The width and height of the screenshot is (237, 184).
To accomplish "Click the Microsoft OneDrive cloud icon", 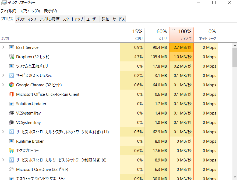I will click(x=12, y=169).
